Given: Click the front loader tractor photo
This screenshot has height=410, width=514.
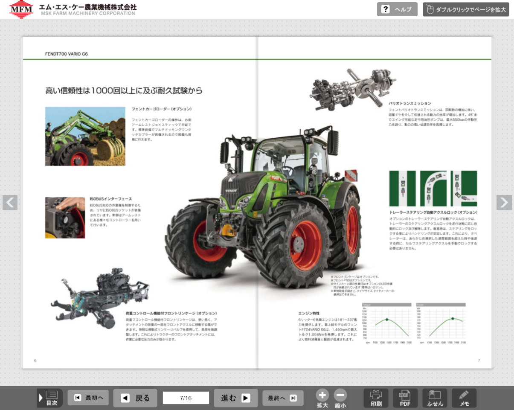Looking at the screenshot, I should pyautogui.click(x=85, y=136).
